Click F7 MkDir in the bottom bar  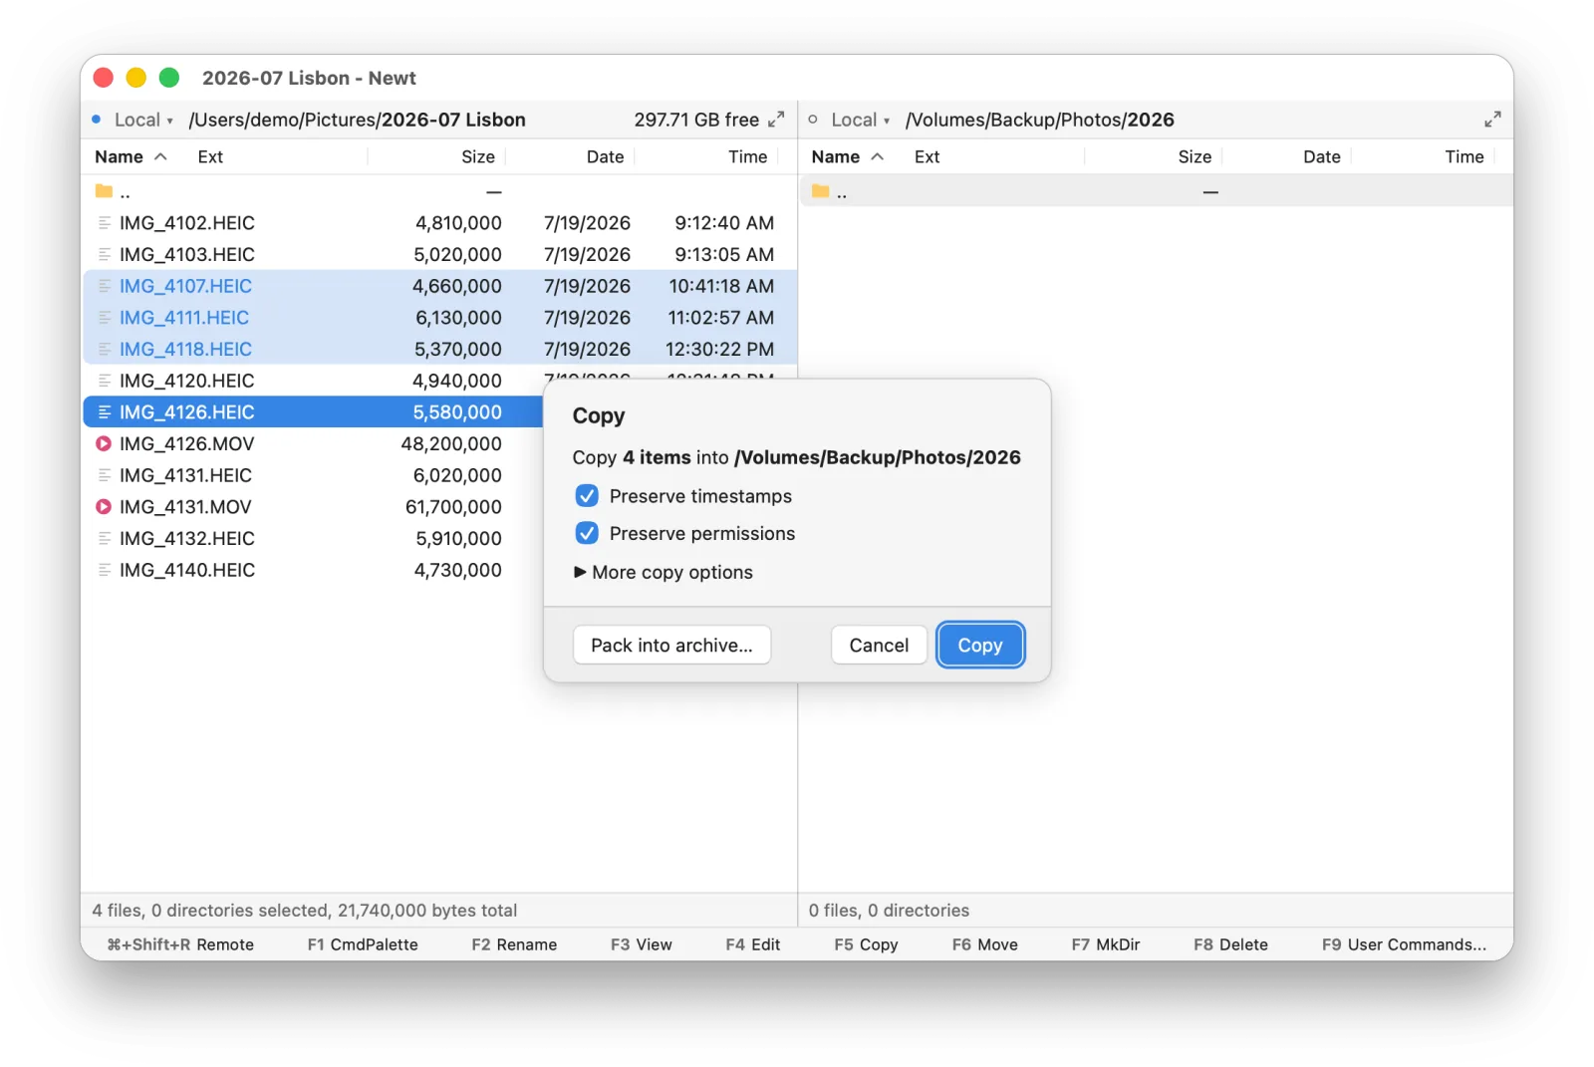pos(1106,944)
